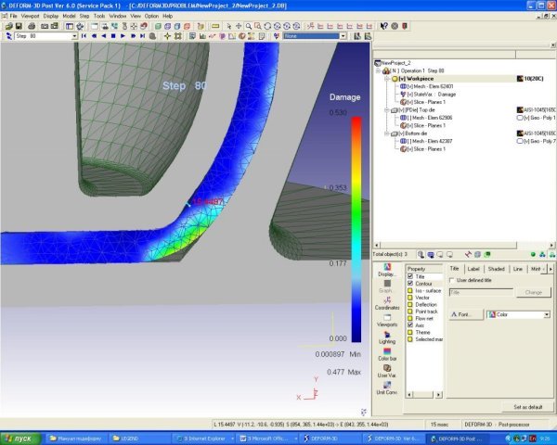Switch to the Line tab
Viewport: 557px width, 445px height.
[x=518, y=269]
